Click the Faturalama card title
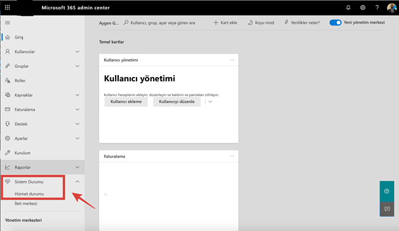 coord(114,156)
